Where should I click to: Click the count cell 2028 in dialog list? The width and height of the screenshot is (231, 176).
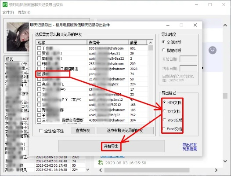pos(134,69)
